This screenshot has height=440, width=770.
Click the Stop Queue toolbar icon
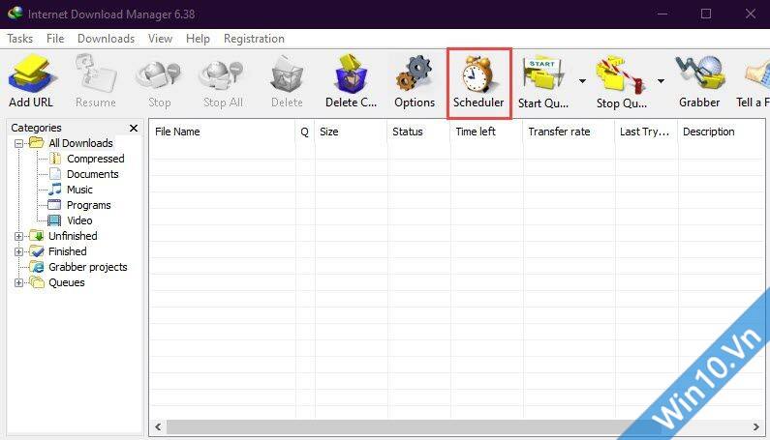pos(621,75)
